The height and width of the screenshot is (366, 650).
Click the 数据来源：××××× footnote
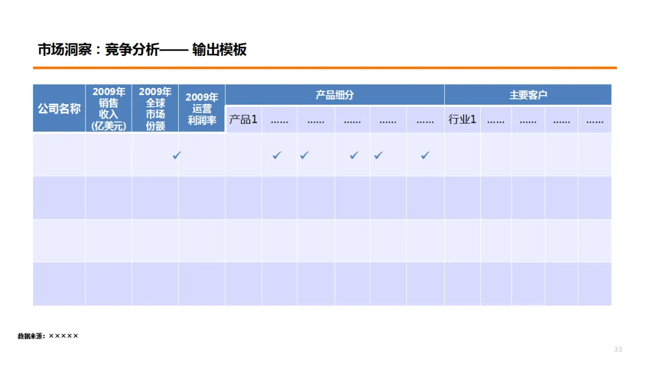point(48,336)
